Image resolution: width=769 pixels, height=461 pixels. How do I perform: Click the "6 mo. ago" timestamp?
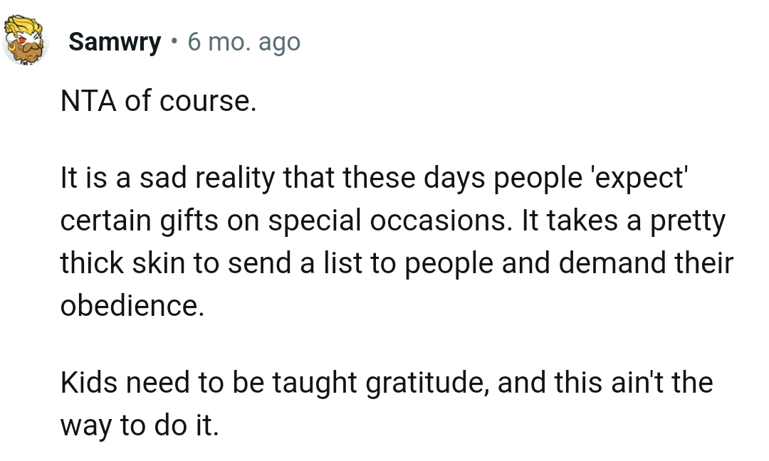[x=244, y=43]
